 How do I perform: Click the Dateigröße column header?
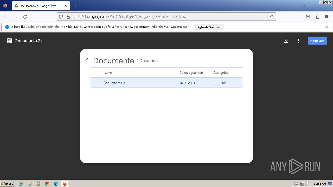pos(221,73)
